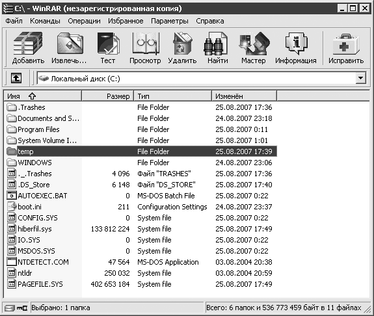Click the type MS-DOS Application

click(168, 262)
